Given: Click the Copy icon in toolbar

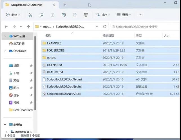Looking at the screenshot, I should click(41, 15).
